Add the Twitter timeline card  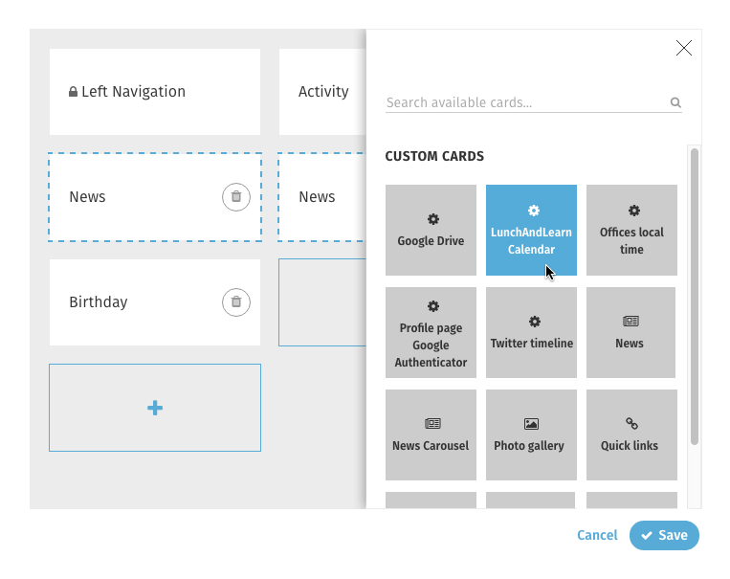coord(531,333)
